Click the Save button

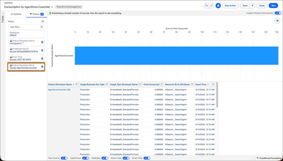245,6
